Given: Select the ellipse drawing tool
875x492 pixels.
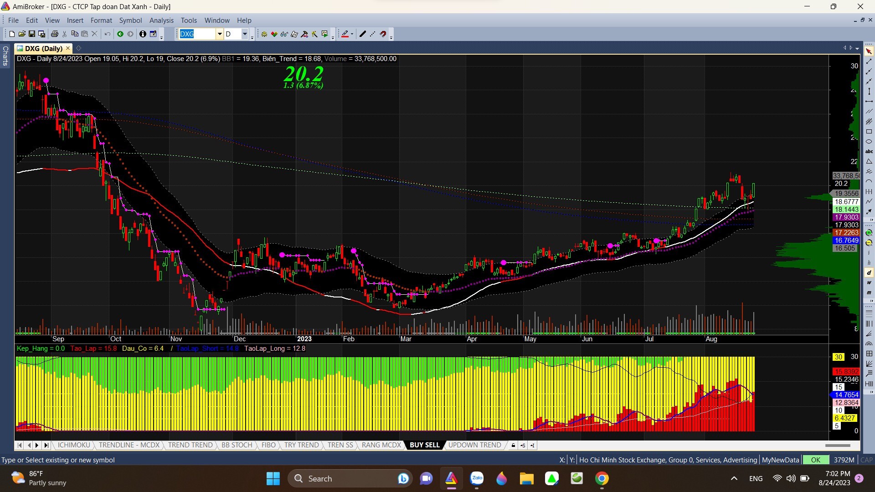Looking at the screenshot, I should coord(869,141).
